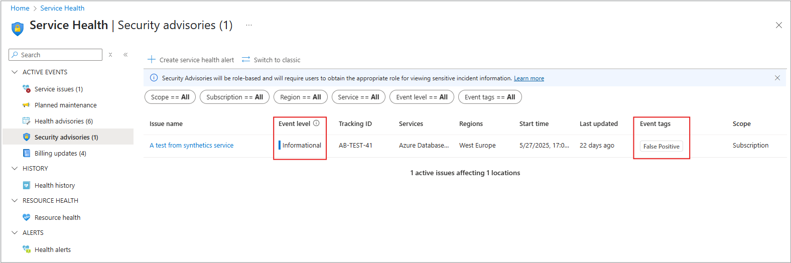This screenshot has width=791, height=263.
Task: Click the plus icon for create alert
Action: [x=152, y=59]
